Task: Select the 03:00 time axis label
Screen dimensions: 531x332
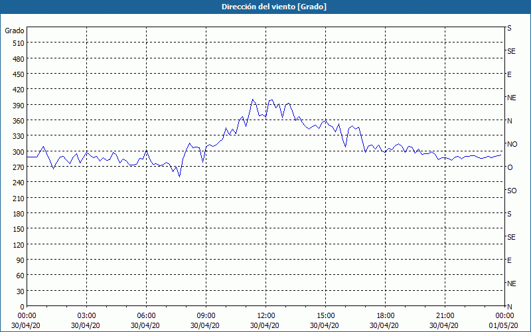Action: click(86, 316)
